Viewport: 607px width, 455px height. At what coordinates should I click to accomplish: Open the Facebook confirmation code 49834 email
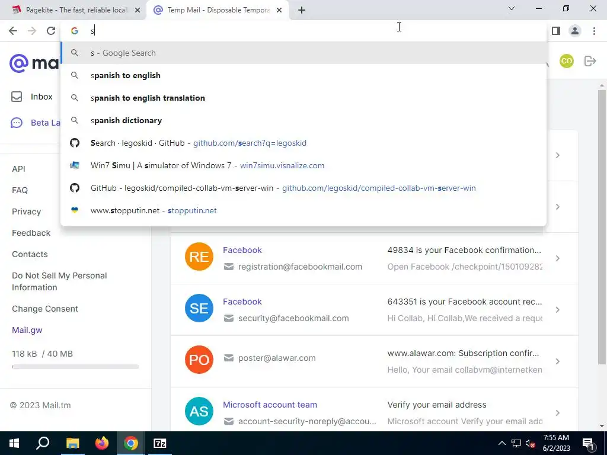[374, 258]
